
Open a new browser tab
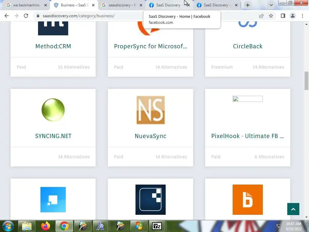click(248, 5)
